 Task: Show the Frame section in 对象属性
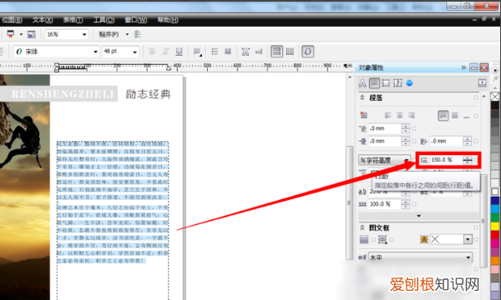tap(386, 83)
